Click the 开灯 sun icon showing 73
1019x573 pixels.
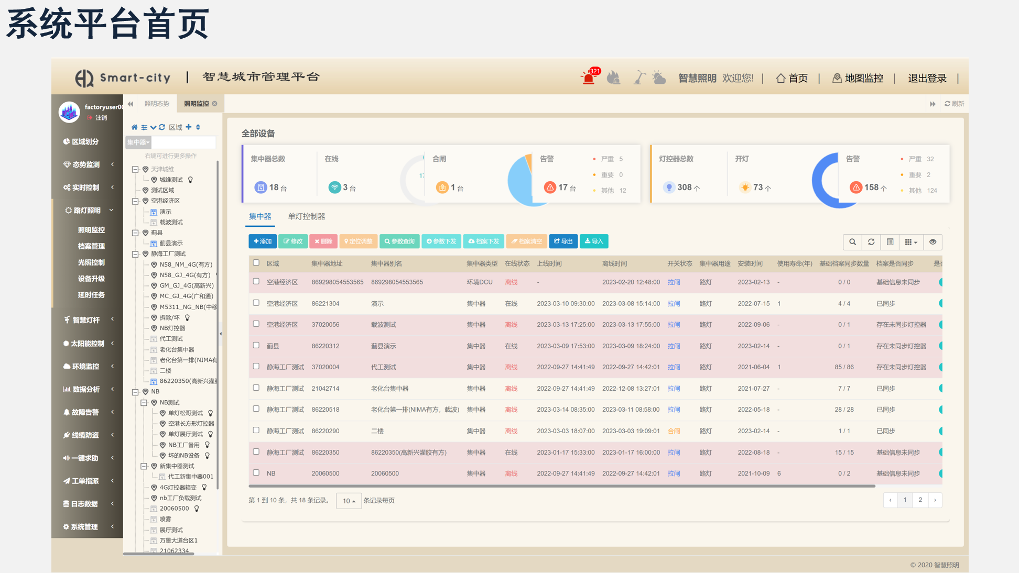pos(745,188)
